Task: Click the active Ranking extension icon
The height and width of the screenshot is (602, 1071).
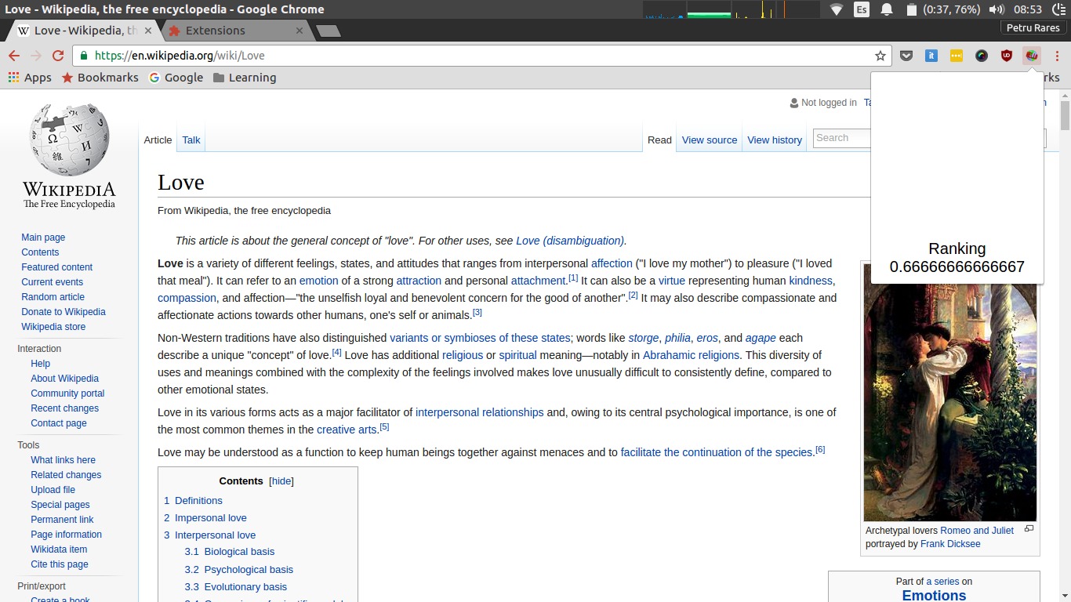Action: [x=1032, y=56]
